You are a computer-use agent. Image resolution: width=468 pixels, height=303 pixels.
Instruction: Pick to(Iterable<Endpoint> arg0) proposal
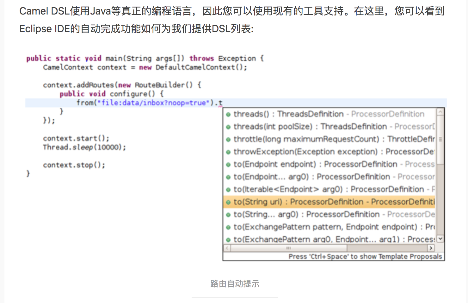[x=329, y=189]
